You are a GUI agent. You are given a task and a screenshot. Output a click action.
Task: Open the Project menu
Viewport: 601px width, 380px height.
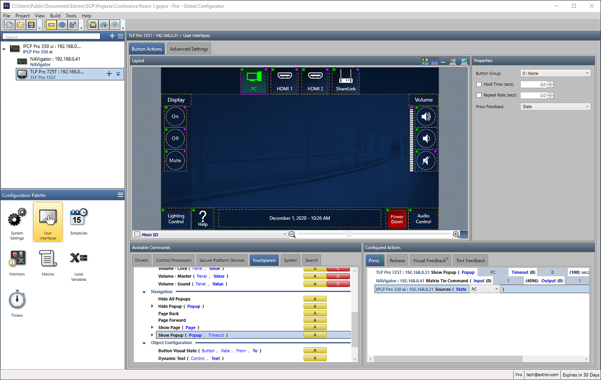click(x=22, y=16)
